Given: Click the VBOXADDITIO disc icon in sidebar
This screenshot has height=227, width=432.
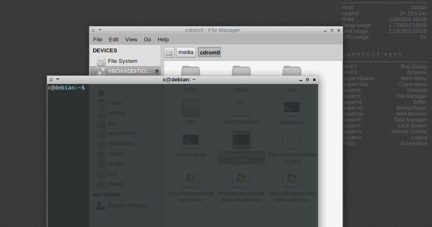Looking at the screenshot, I should [101, 71].
